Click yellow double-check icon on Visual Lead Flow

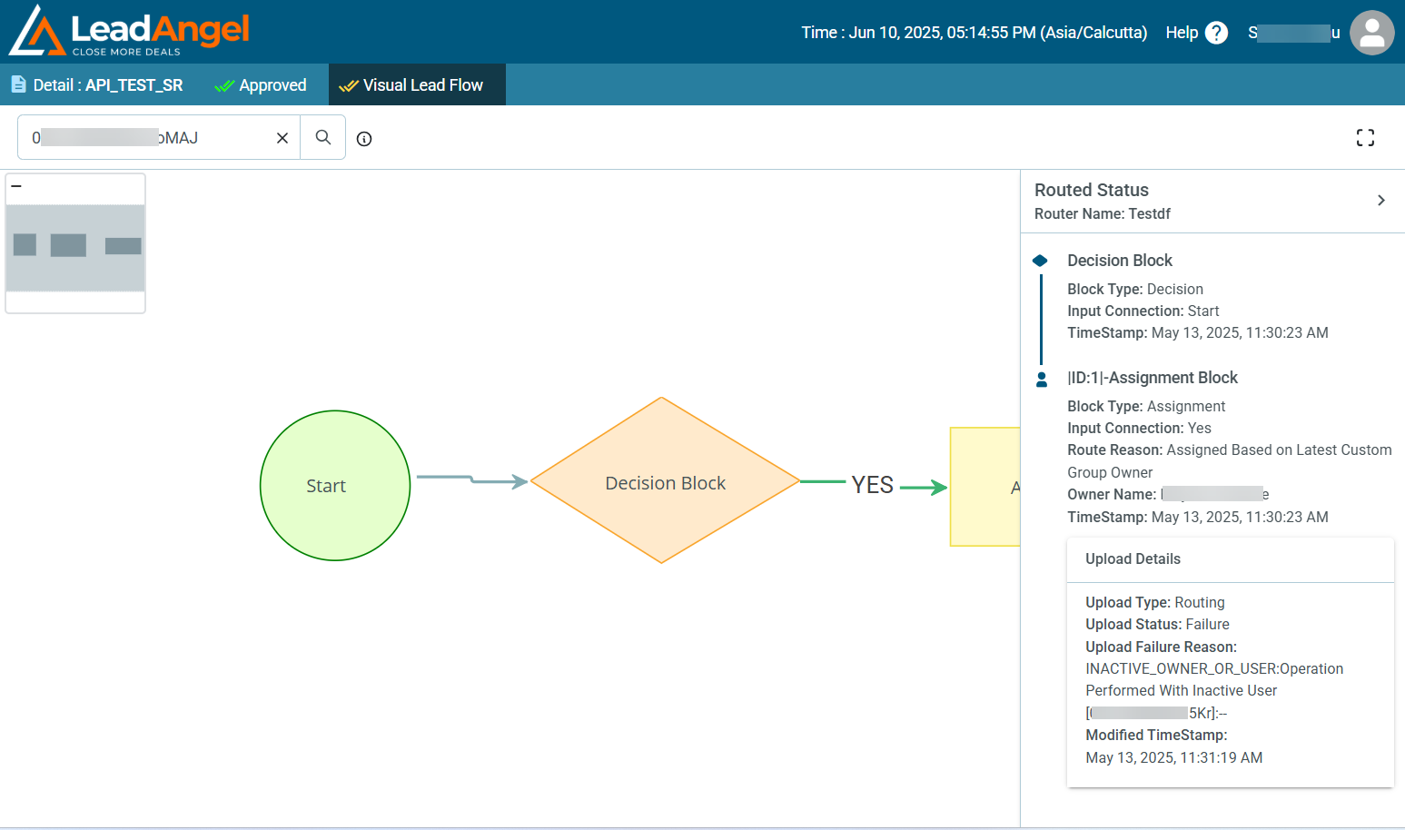[x=349, y=85]
